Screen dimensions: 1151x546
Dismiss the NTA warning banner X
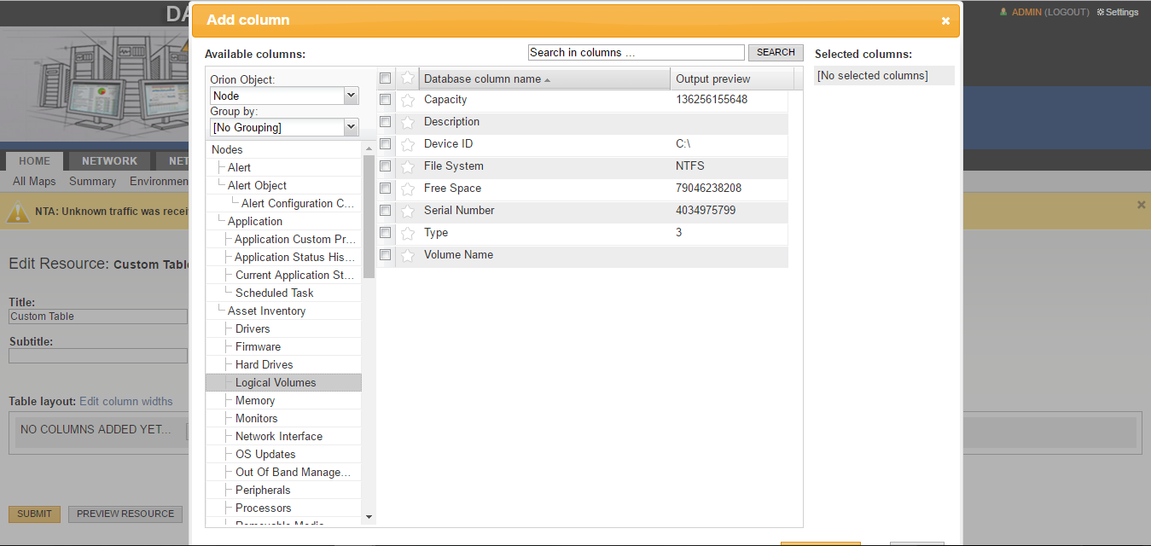click(x=1142, y=205)
